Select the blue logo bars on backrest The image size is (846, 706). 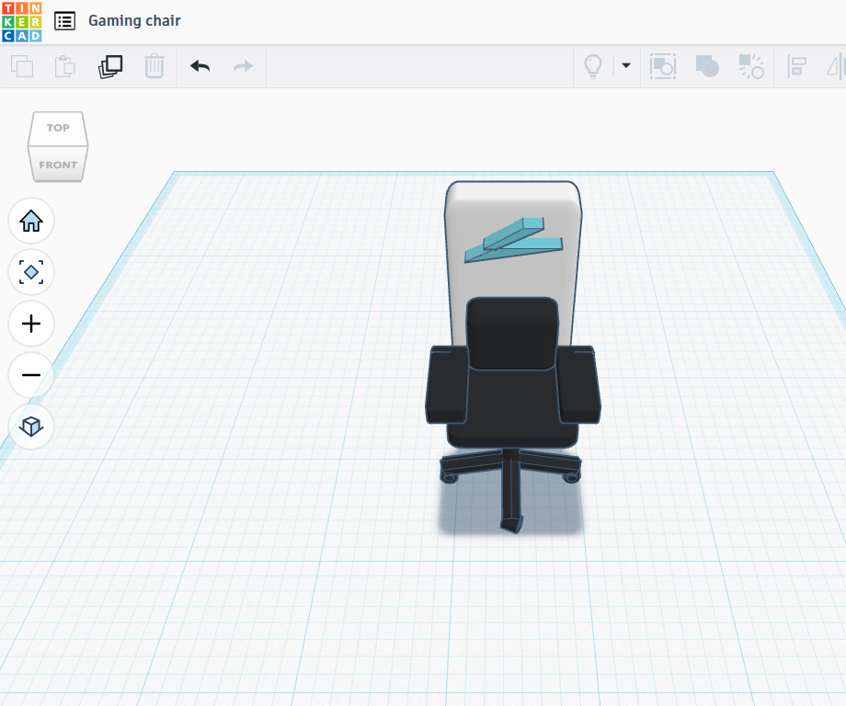[514, 241]
